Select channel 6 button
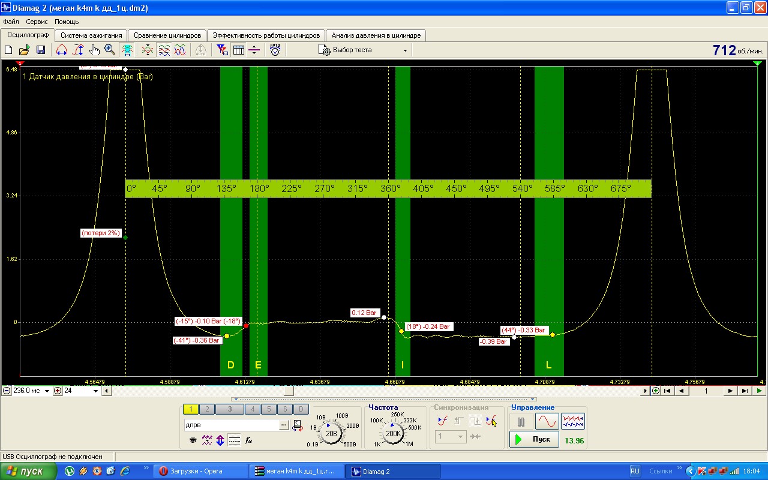Screen dimensions: 768x480 pyautogui.click(x=284, y=409)
